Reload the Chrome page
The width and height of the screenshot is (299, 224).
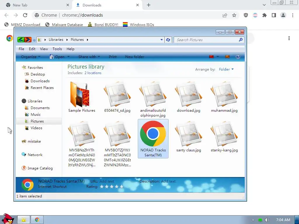(x=25, y=15)
